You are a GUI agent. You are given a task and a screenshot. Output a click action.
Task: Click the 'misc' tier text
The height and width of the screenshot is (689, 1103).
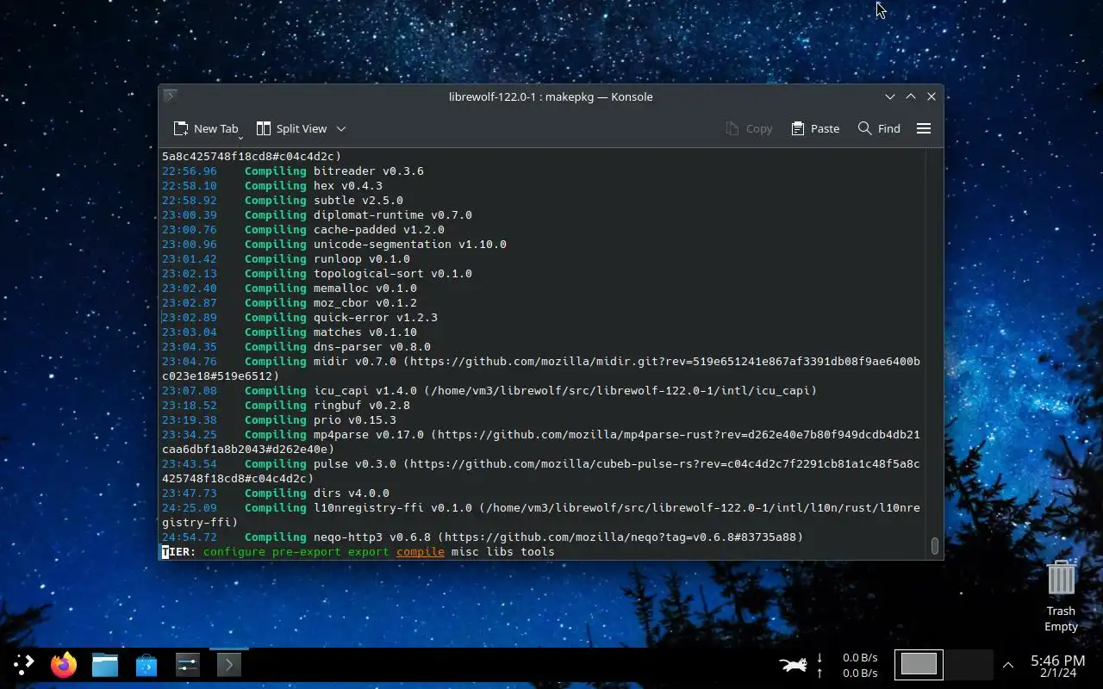[465, 551]
